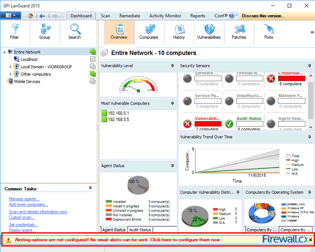Viewport: 315px width, 252px height.
Task: Select Localhost in the network tree
Action: (x=29, y=60)
